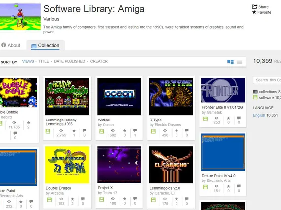The width and height of the screenshot is (281, 210).
Task: Click the Deluxe Paint IV v4.0 title
Action: [218, 176]
